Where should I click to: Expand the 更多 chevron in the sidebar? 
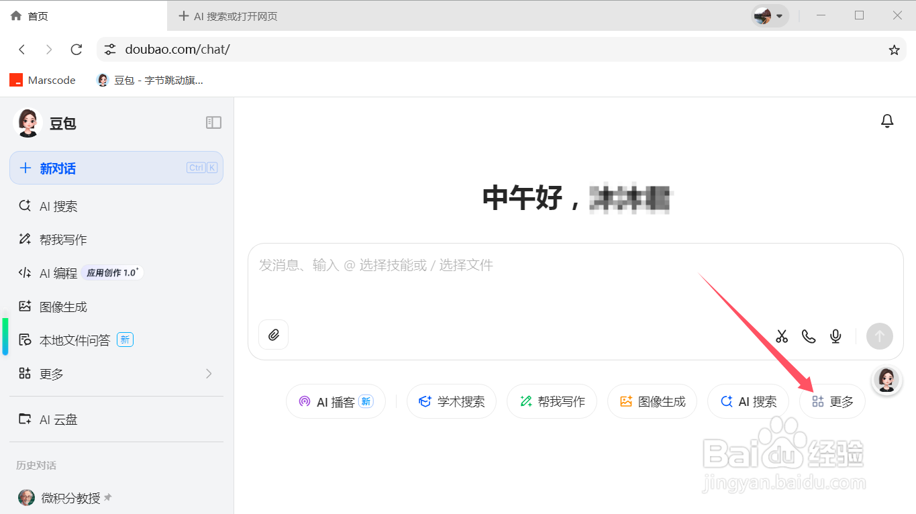click(x=209, y=374)
